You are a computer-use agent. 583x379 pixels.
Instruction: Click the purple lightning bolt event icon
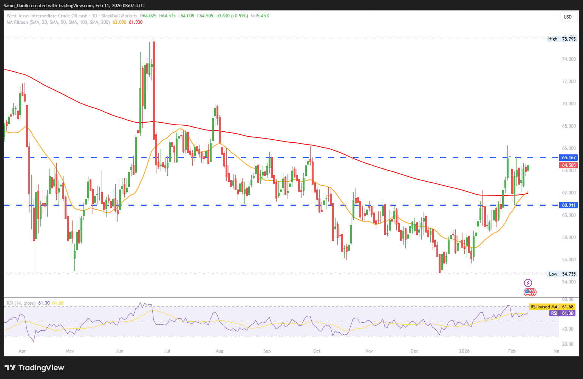[x=528, y=283]
